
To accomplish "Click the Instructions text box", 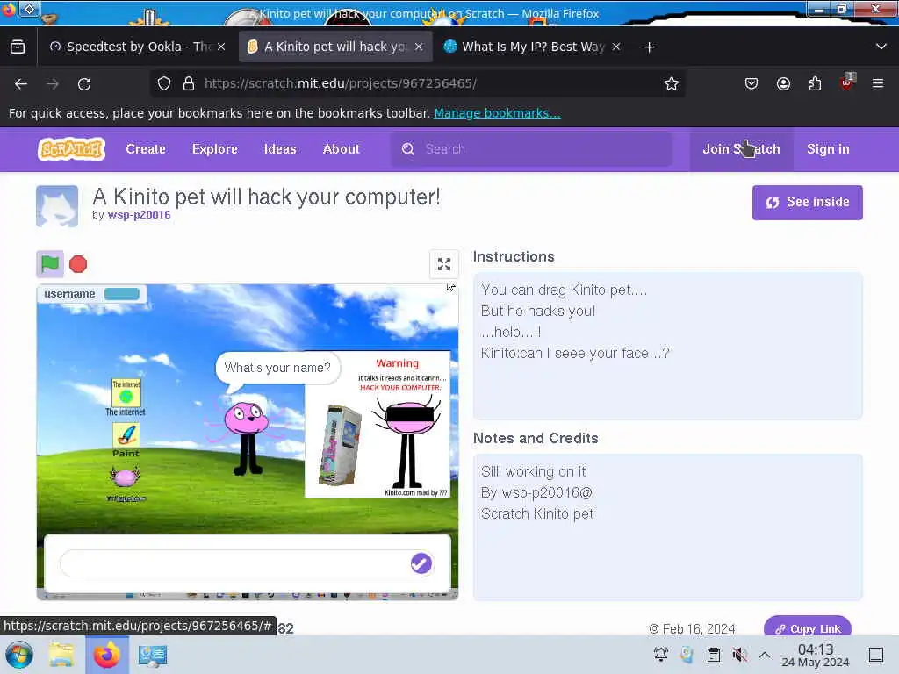I will [667, 346].
